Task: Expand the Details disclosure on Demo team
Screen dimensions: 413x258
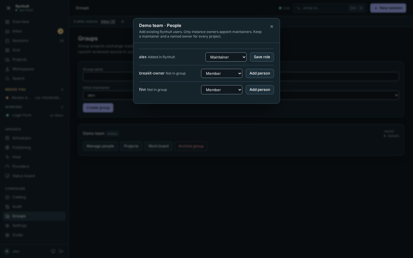Action: coord(391,136)
